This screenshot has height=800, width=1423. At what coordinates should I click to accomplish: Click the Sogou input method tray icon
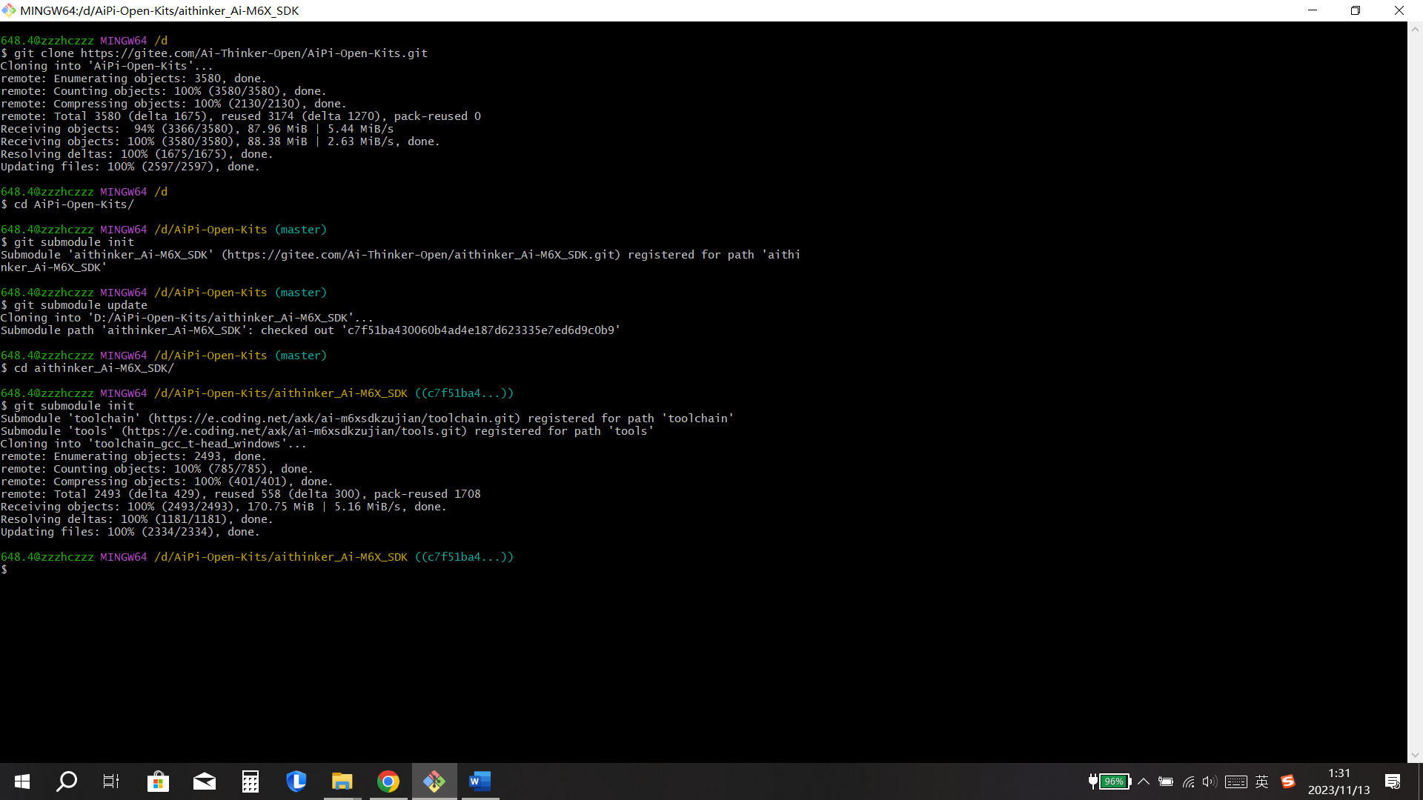[1288, 781]
